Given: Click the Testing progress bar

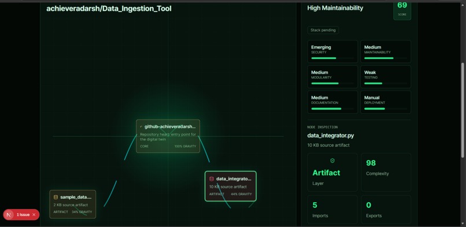Looking at the screenshot, I should [386, 83].
